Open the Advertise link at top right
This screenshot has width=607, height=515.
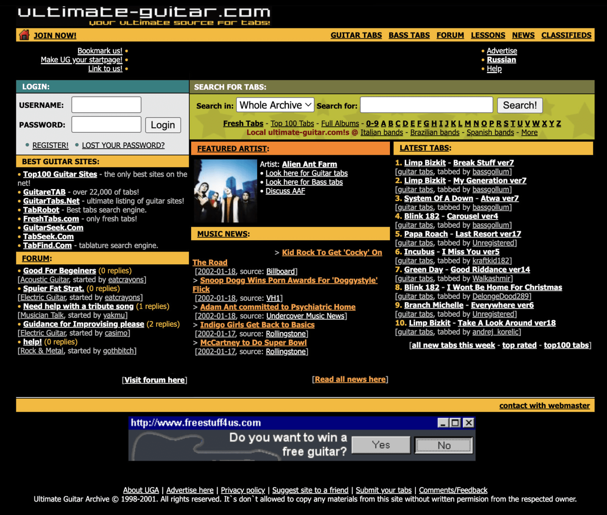coord(502,51)
